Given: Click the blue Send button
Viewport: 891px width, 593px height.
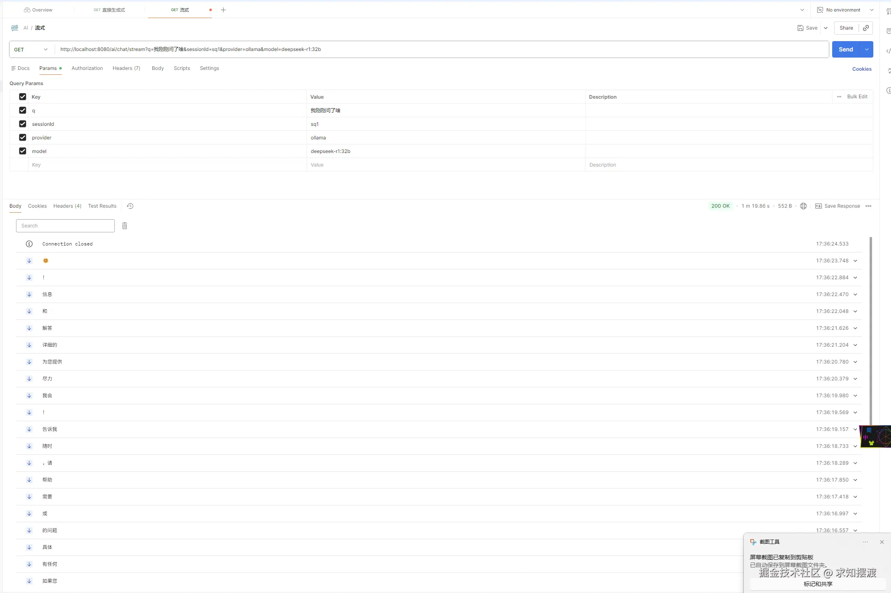Looking at the screenshot, I should pos(846,49).
